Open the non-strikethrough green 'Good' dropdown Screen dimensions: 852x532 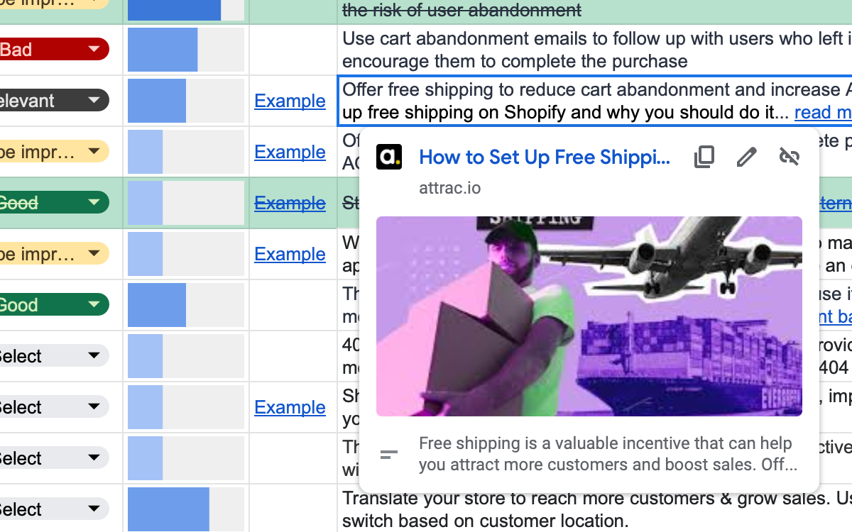pos(94,305)
